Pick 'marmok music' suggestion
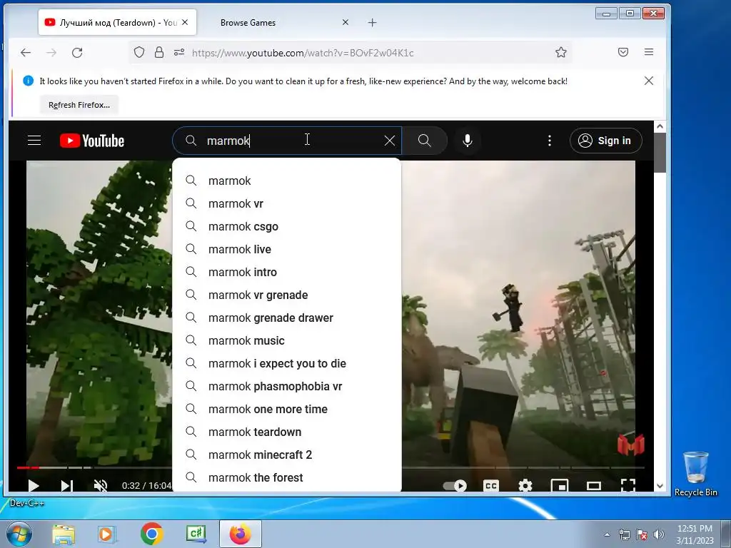This screenshot has height=548, width=731. [287, 340]
